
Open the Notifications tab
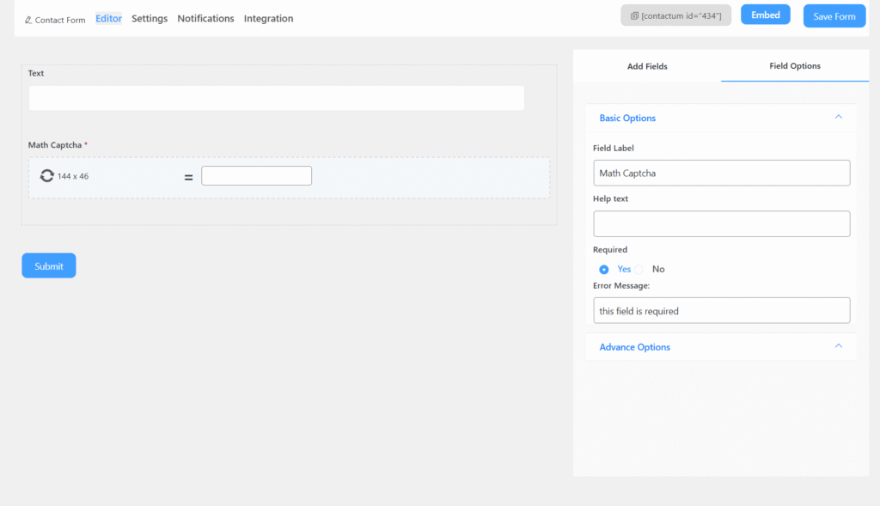205,19
